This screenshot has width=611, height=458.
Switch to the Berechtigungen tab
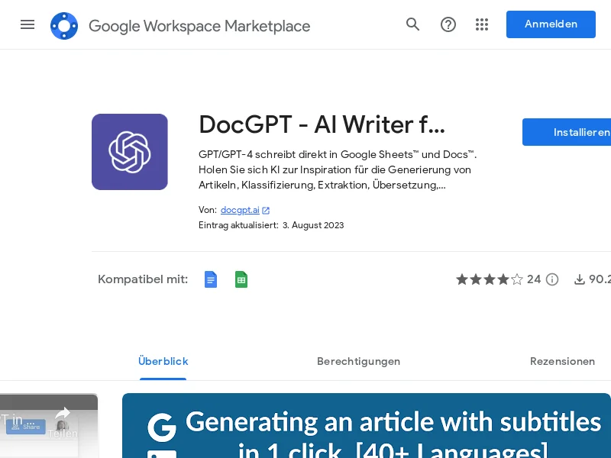click(359, 361)
